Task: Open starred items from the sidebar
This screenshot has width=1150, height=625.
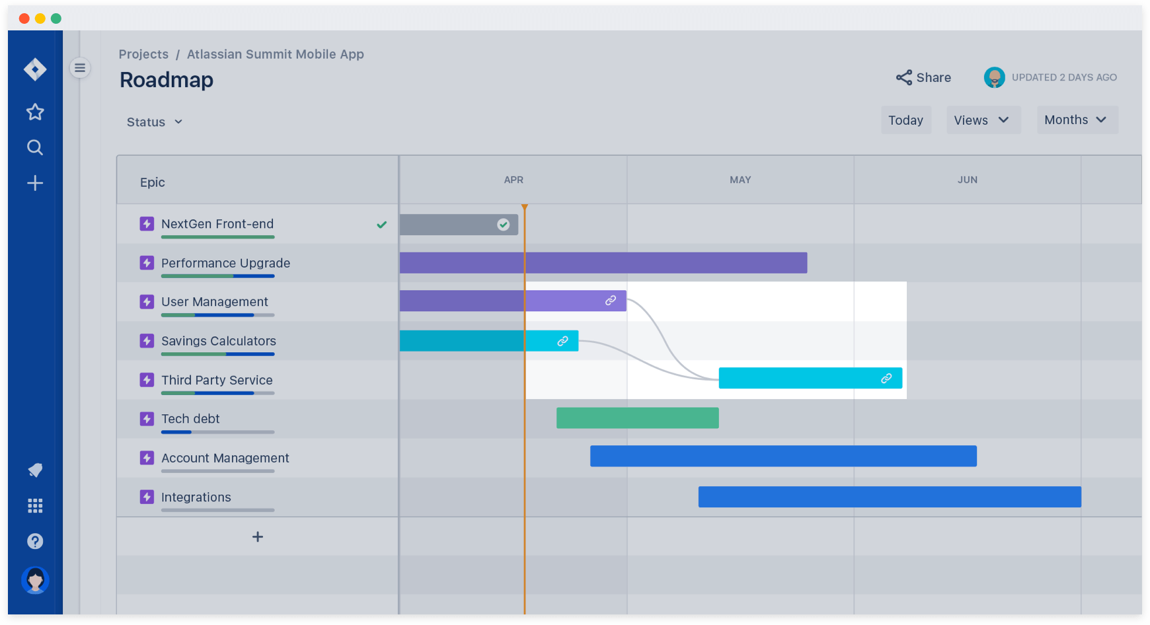Action: tap(34, 112)
